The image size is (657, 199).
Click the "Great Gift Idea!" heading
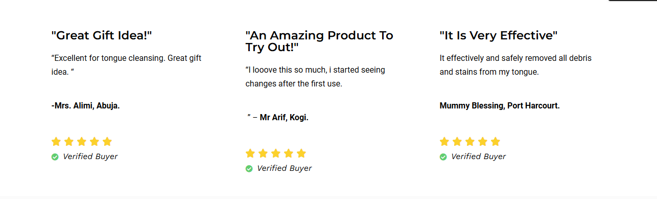[102, 35]
